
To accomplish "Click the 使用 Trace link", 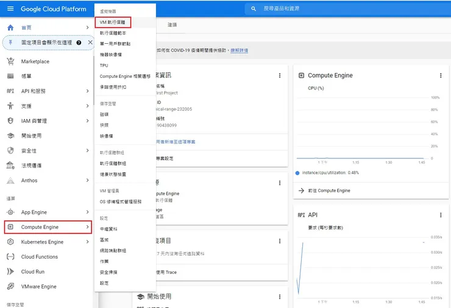I will pos(166,272).
